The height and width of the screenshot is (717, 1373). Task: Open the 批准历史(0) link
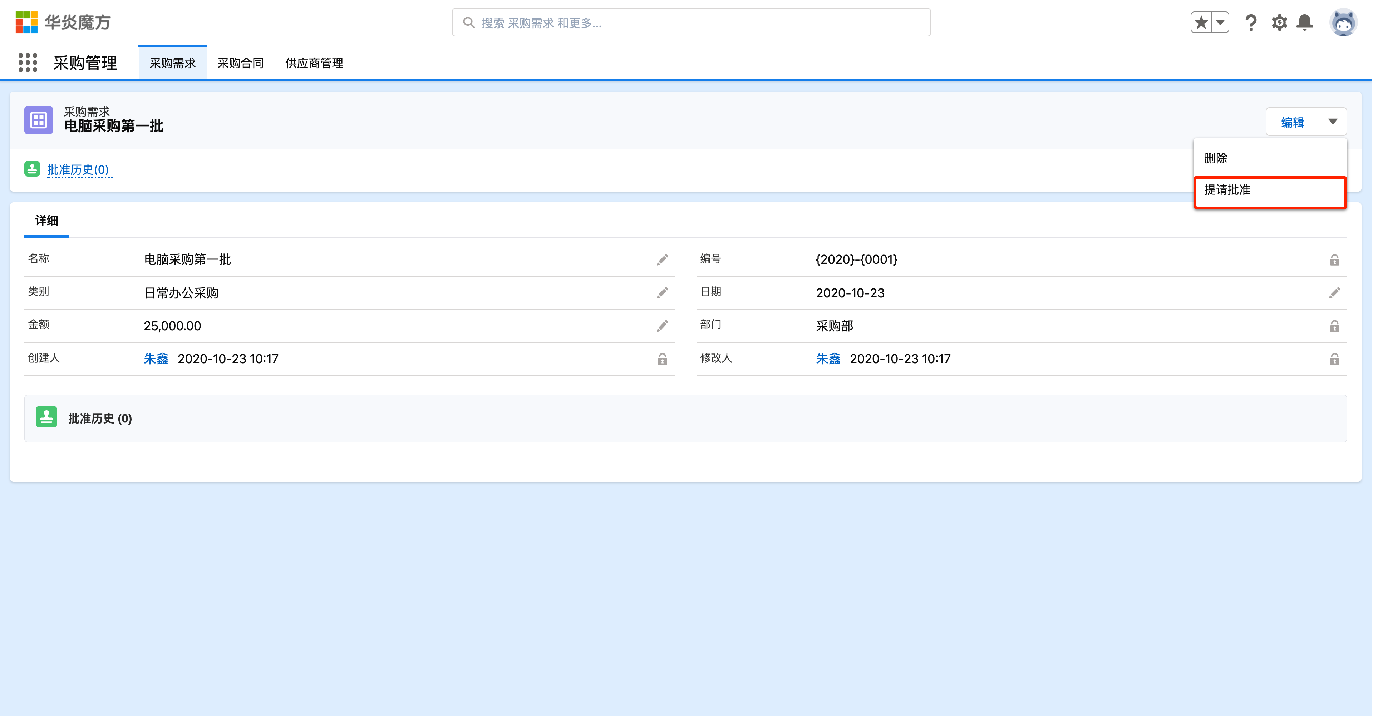pyautogui.click(x=79, y=169)
